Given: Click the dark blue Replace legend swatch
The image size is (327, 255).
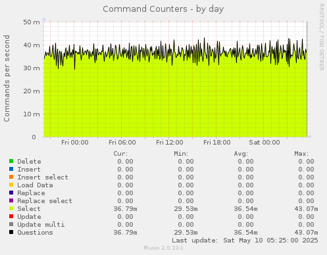Looking at the screenshot, I should [11, 193].
